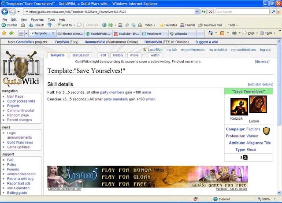The width and height of the screenshot is (282, 203).
Task: Click the Live Search box
Action: click(x=242, y=12)
